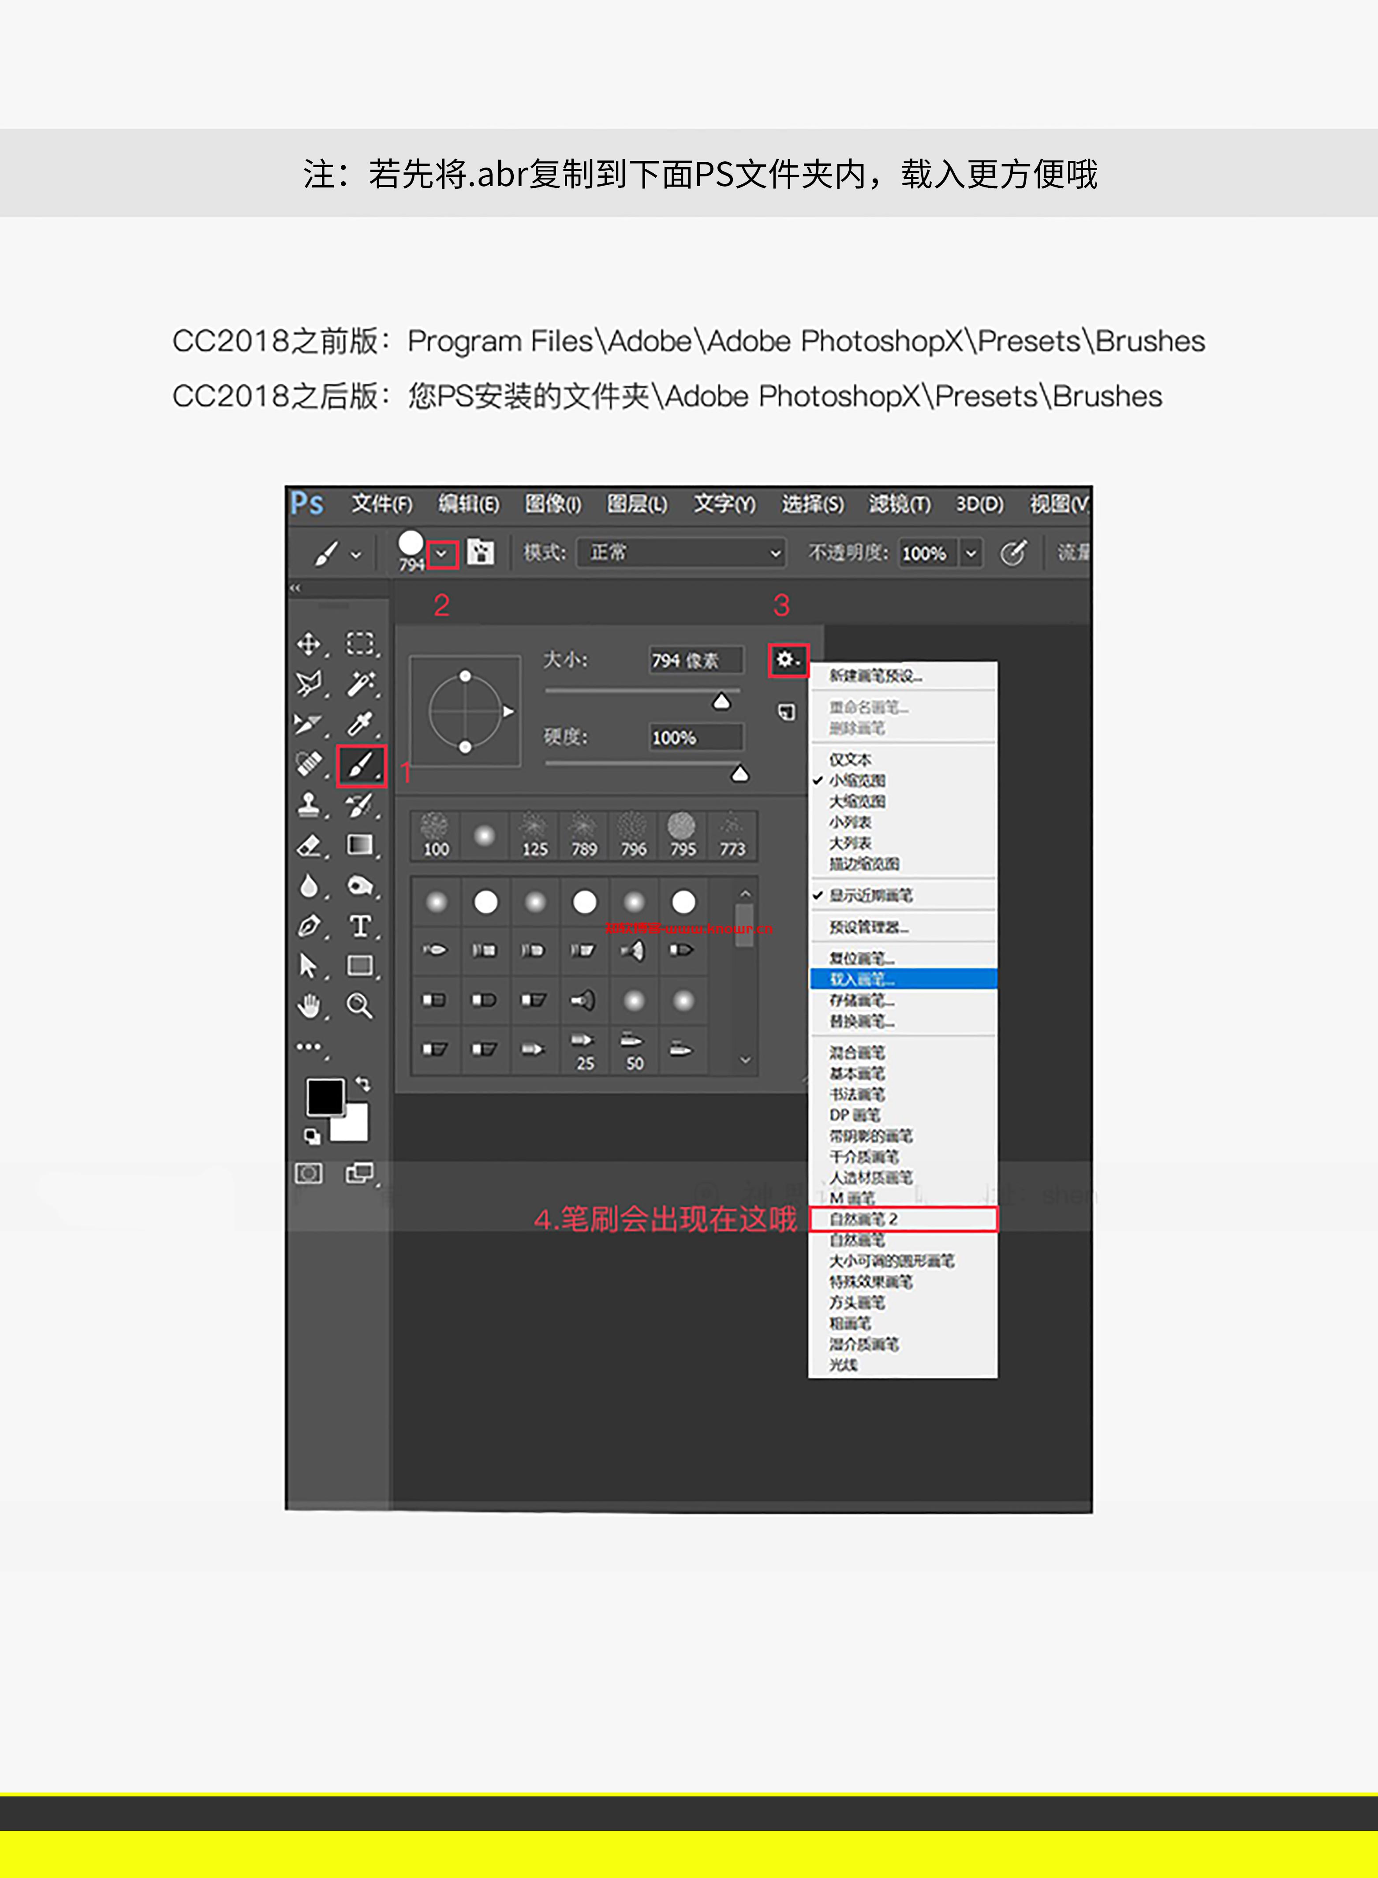
Task: Collapse toolbox double-arrow
Action: [295, 588]
